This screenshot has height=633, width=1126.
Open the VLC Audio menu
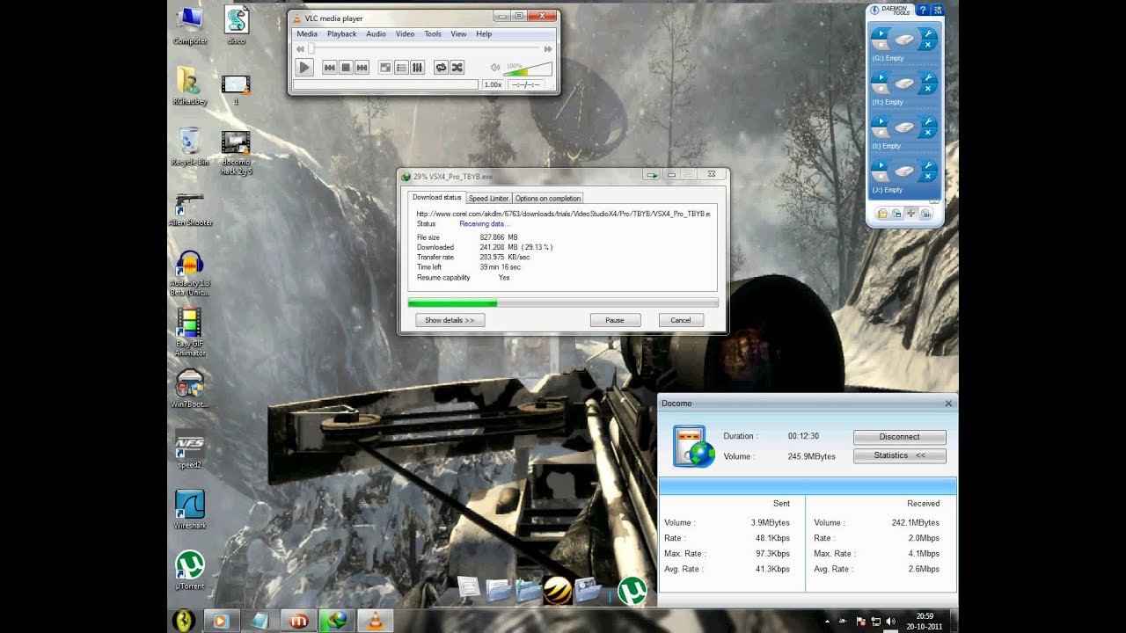[376, 34]
